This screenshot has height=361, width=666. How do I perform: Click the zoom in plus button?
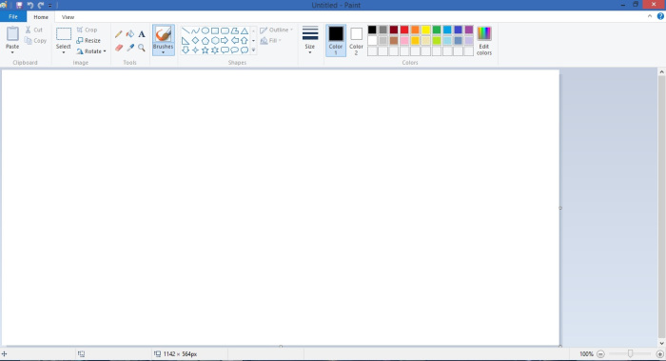660,353
